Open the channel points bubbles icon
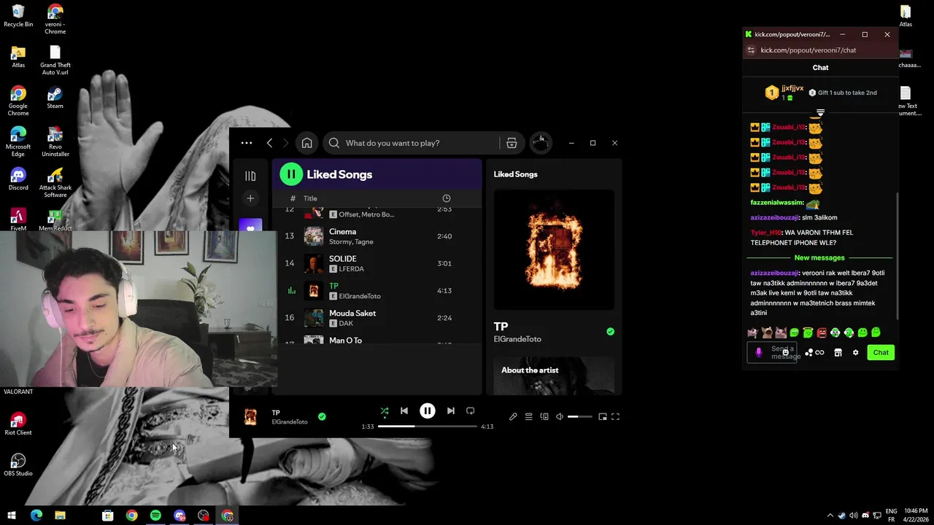The height and width of the screenshot is (525, 934). [808, 353]
